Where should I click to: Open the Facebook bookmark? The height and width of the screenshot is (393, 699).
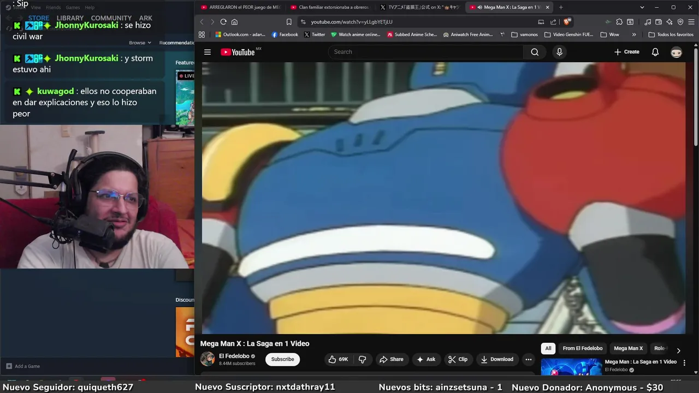285,34
